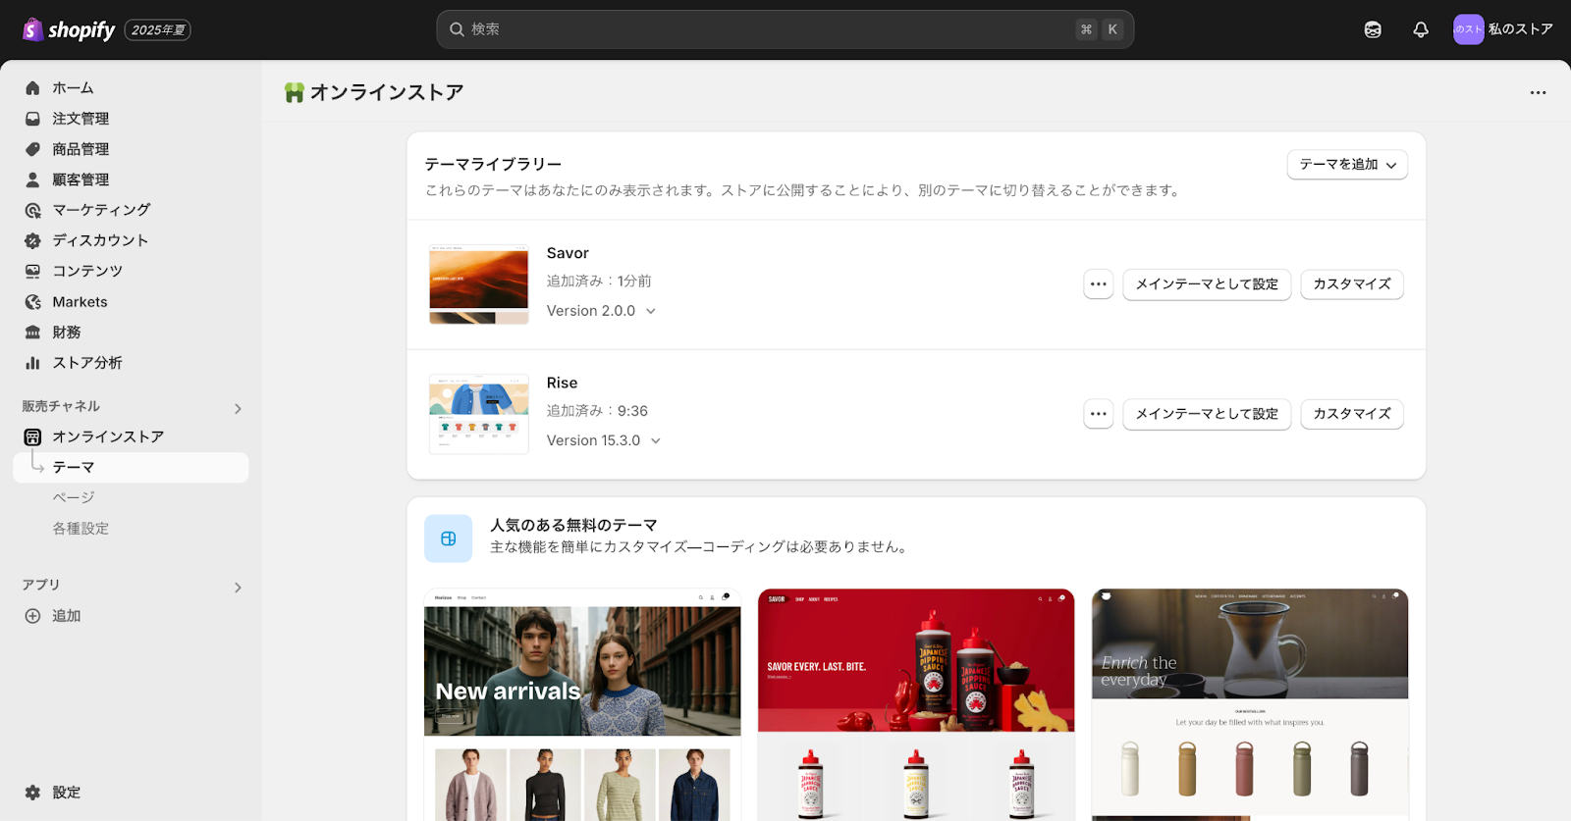This screenshot has height=821, width=1571.
Task: Open the Savor Version 2.0.0 dropdown
Action: pos(601,311)
